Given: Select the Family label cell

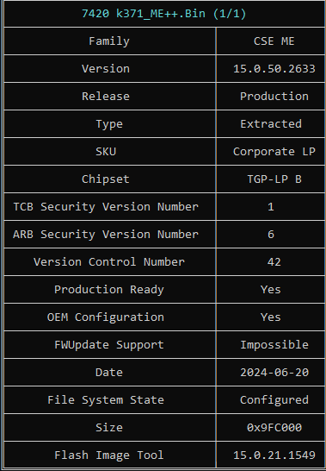Looking at the screenshot, I should coord(109,41).
